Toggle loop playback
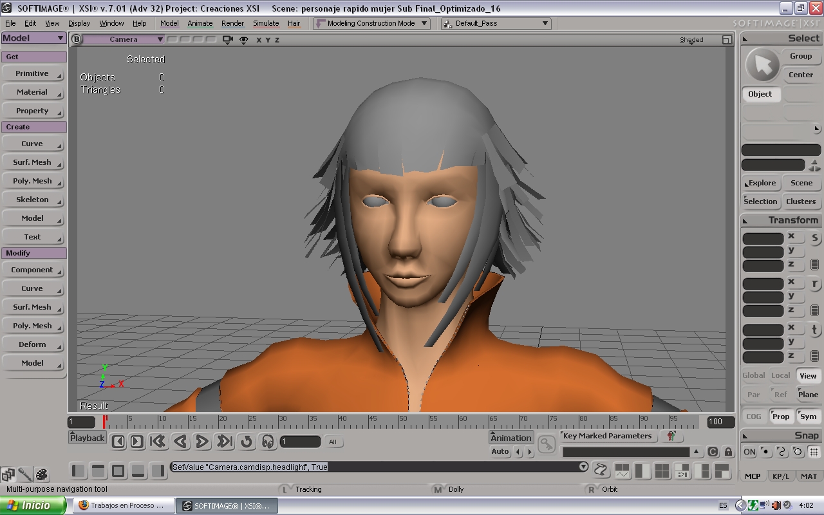This screenshot has height=515, width=824. (246, 442)
